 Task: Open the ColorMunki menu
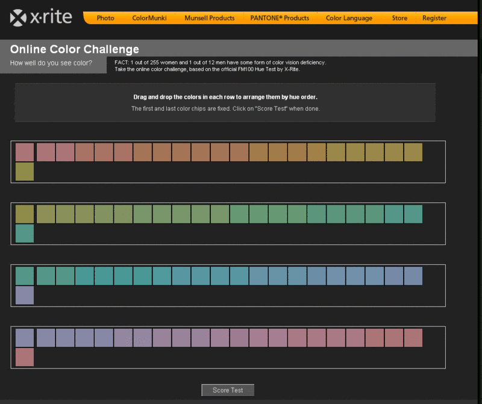[149, 18]
